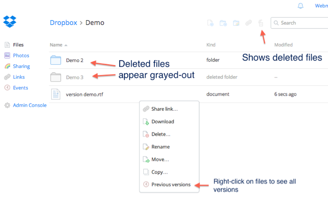Click the Share link chain icon in menu
This screenshot has width=328, height=199.
click(146, 109)
